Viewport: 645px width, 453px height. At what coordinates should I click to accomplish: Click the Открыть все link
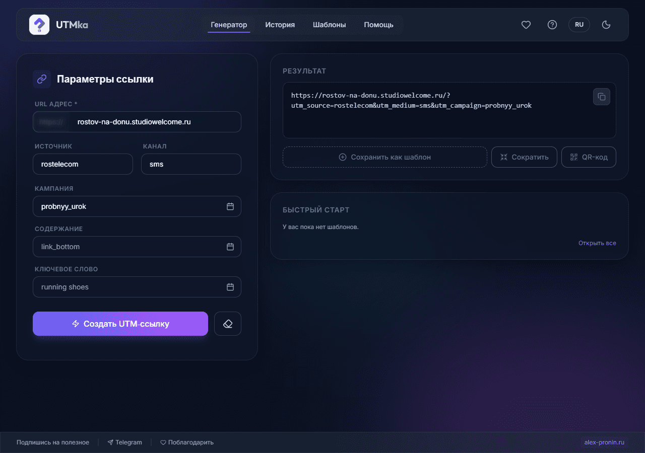coord(597,243)
